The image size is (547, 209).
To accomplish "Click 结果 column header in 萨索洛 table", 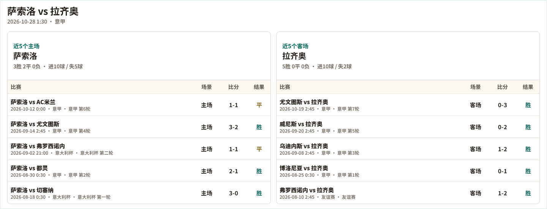I will 259,87.
